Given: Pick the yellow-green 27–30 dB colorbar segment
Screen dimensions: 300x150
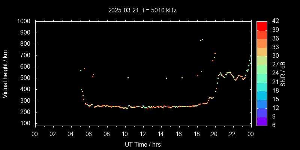Looking at the screenshot, I should [262, 60].
